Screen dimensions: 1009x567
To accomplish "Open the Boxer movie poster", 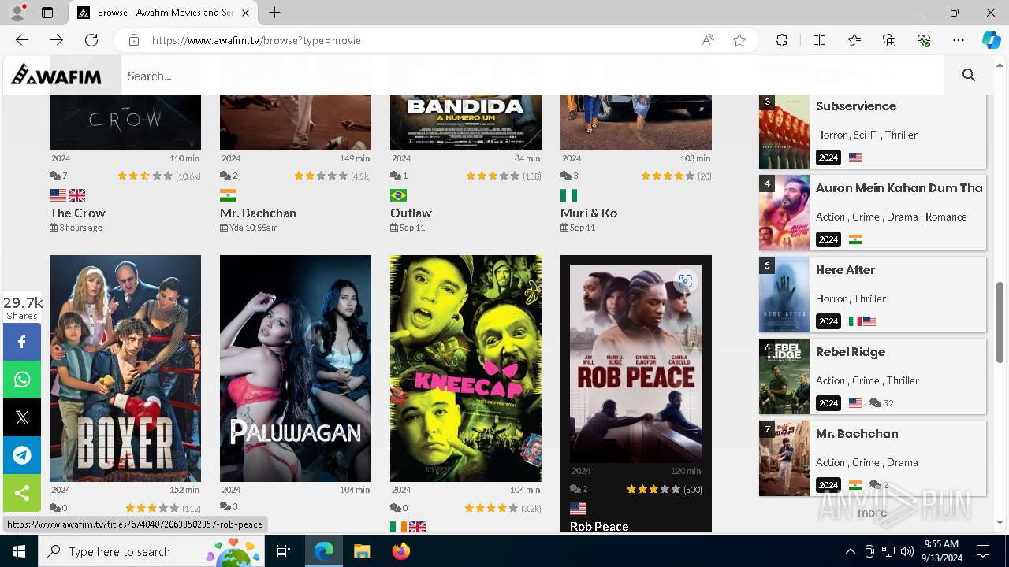I will click(x=125, y=368).
